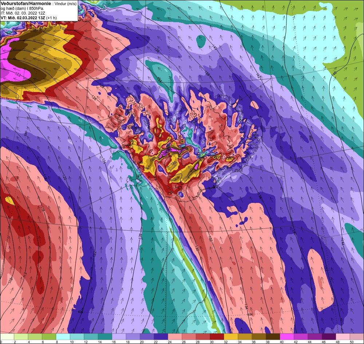This screenshot has height=344, width=364.
Task: Pick the 6–8 m/s olive green swatch
Action: (49, 337)
